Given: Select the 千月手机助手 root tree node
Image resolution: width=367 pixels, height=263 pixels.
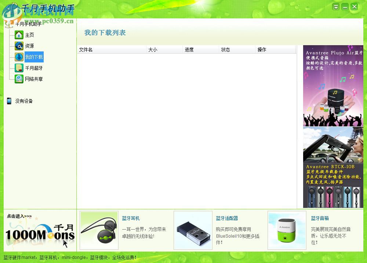Looking at the screenshot, I should pos(28,24).
